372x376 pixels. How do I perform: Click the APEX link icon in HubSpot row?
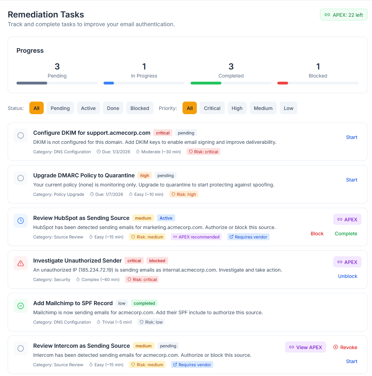coord(340,220)
